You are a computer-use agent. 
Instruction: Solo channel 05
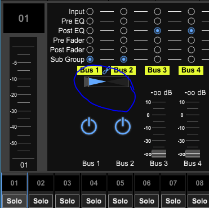pos(120,201)
